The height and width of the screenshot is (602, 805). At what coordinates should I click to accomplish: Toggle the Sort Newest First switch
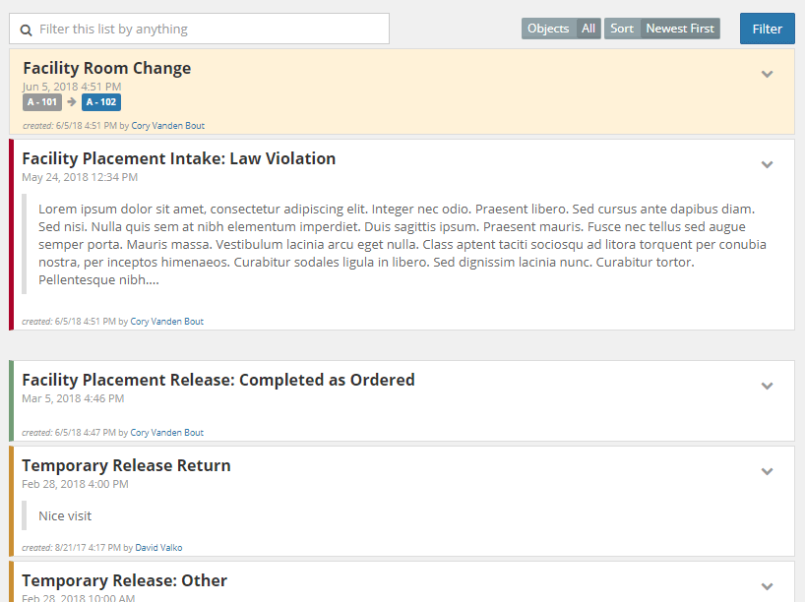(x=661, y=29)
